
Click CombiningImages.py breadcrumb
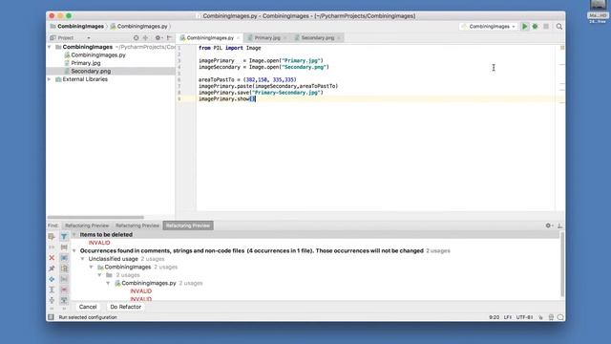tap(139, 26)
